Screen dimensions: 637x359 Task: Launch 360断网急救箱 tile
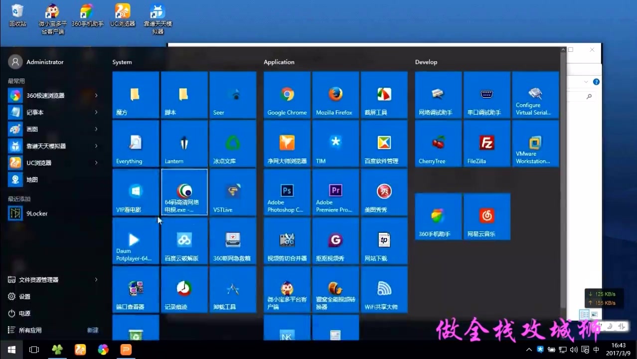click(x=233, y=241)
